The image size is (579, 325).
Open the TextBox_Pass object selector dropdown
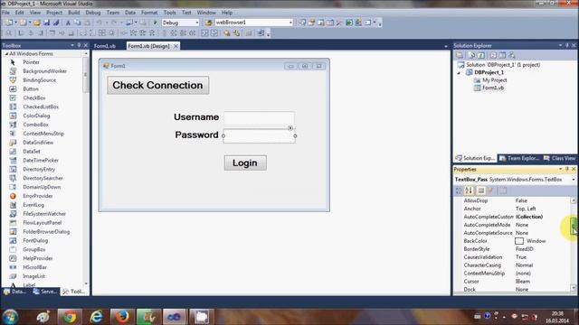coord(574,180)
